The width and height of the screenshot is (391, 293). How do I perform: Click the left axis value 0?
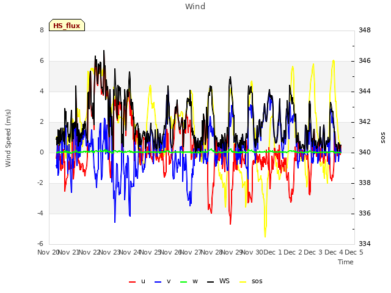point(42,152)
